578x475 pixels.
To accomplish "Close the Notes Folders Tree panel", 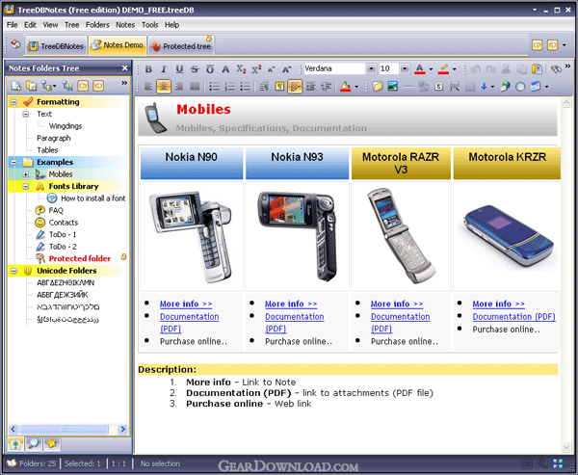I will point(124,68).
